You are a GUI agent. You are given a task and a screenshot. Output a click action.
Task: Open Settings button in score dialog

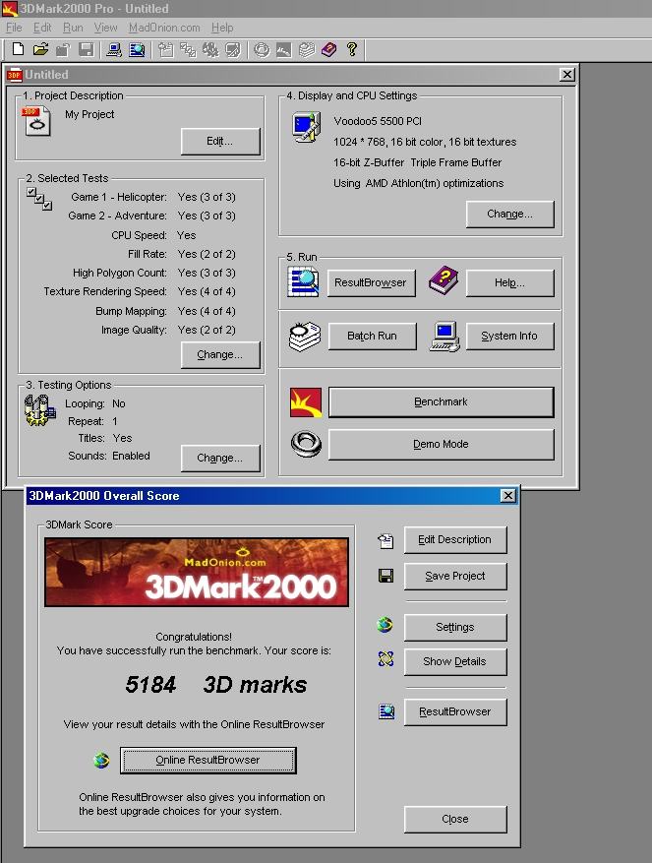coord(455,628)
